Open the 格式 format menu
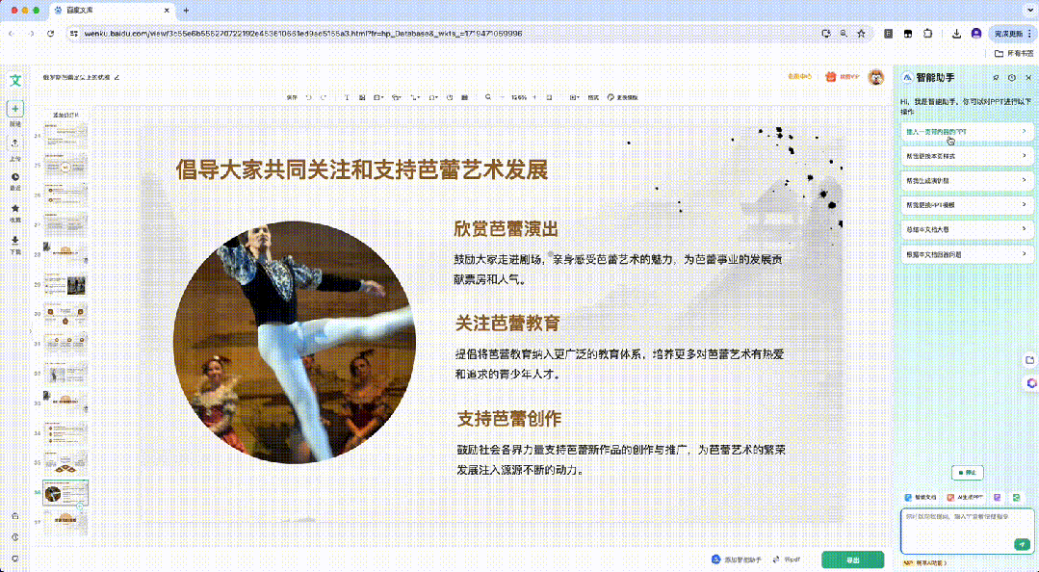Viewport: 1039px width, 572px height. click(593, 97)
